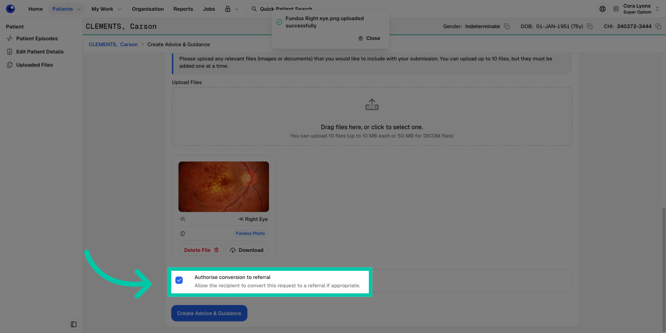Click the Patient Episodes pulse icon
The image size is (666, 333).
9,38
